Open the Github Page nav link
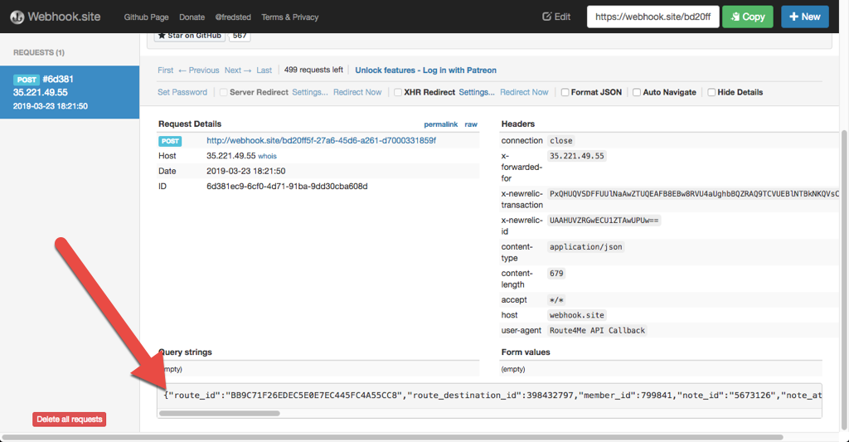 [x=145, y=17]
